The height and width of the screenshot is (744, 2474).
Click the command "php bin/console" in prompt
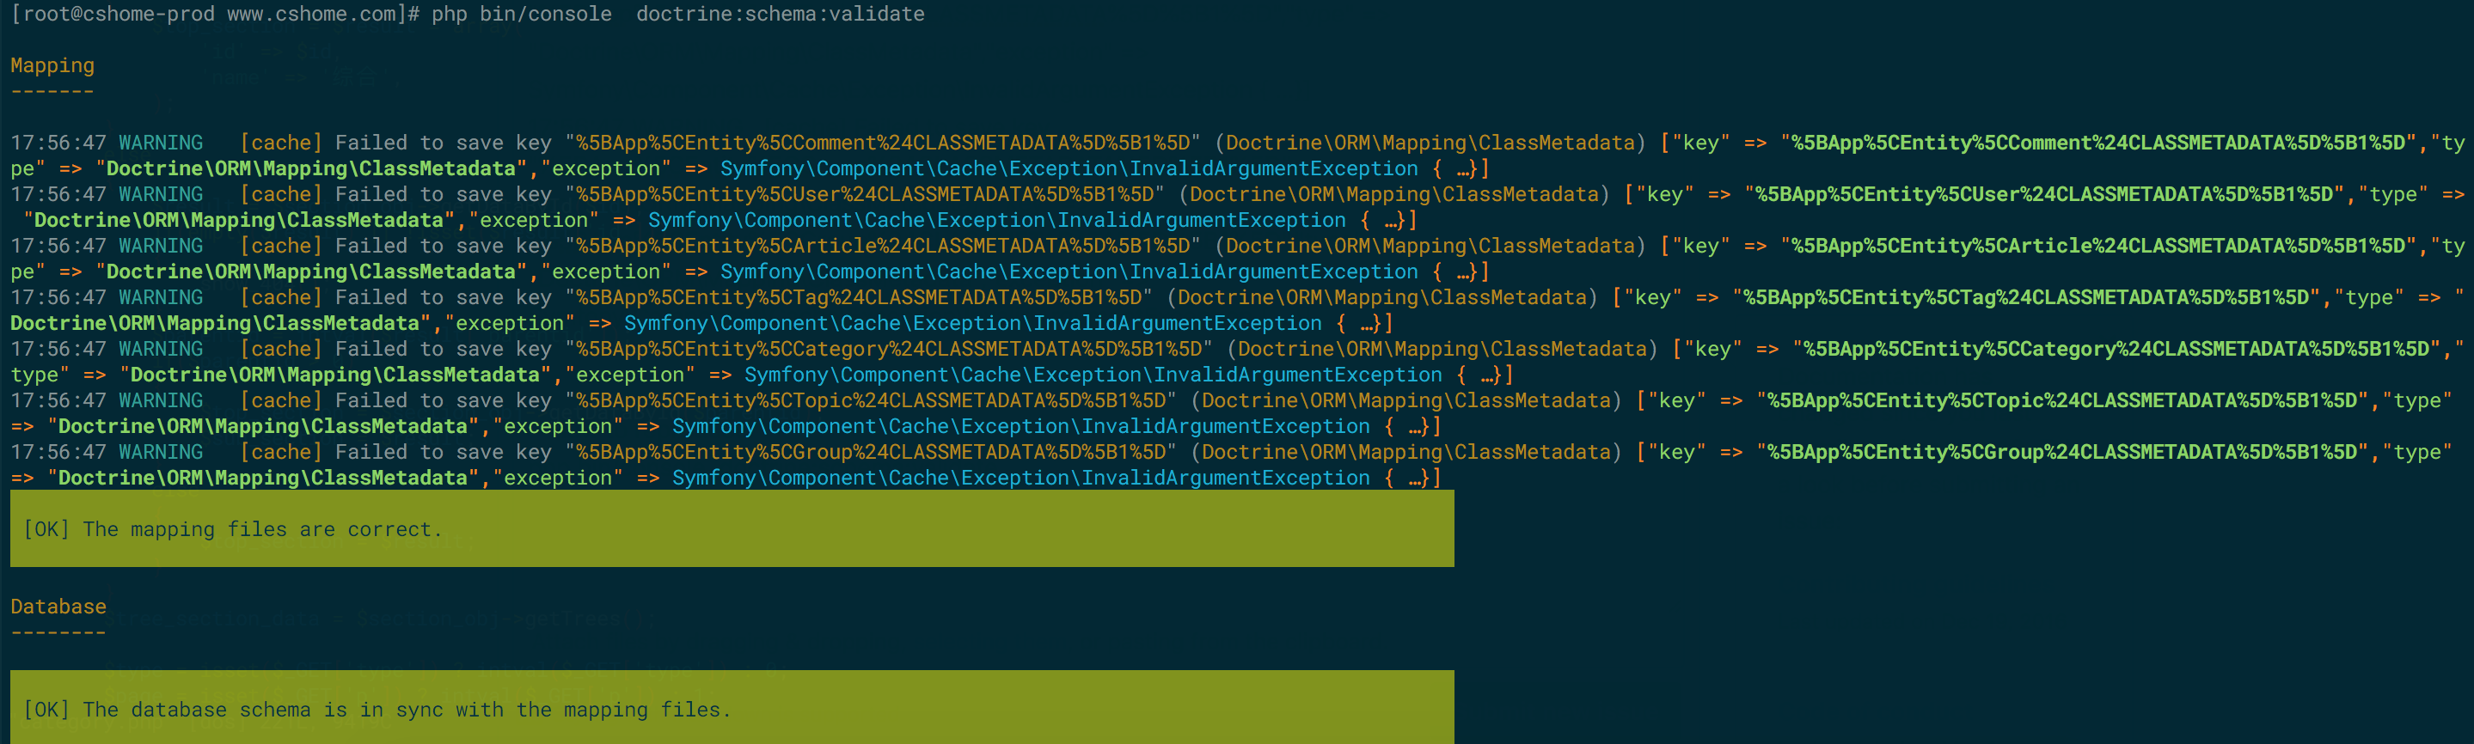[x=522, y=14]
